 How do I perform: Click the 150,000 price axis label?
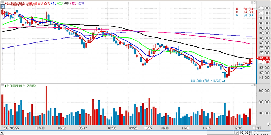point(263,73)
